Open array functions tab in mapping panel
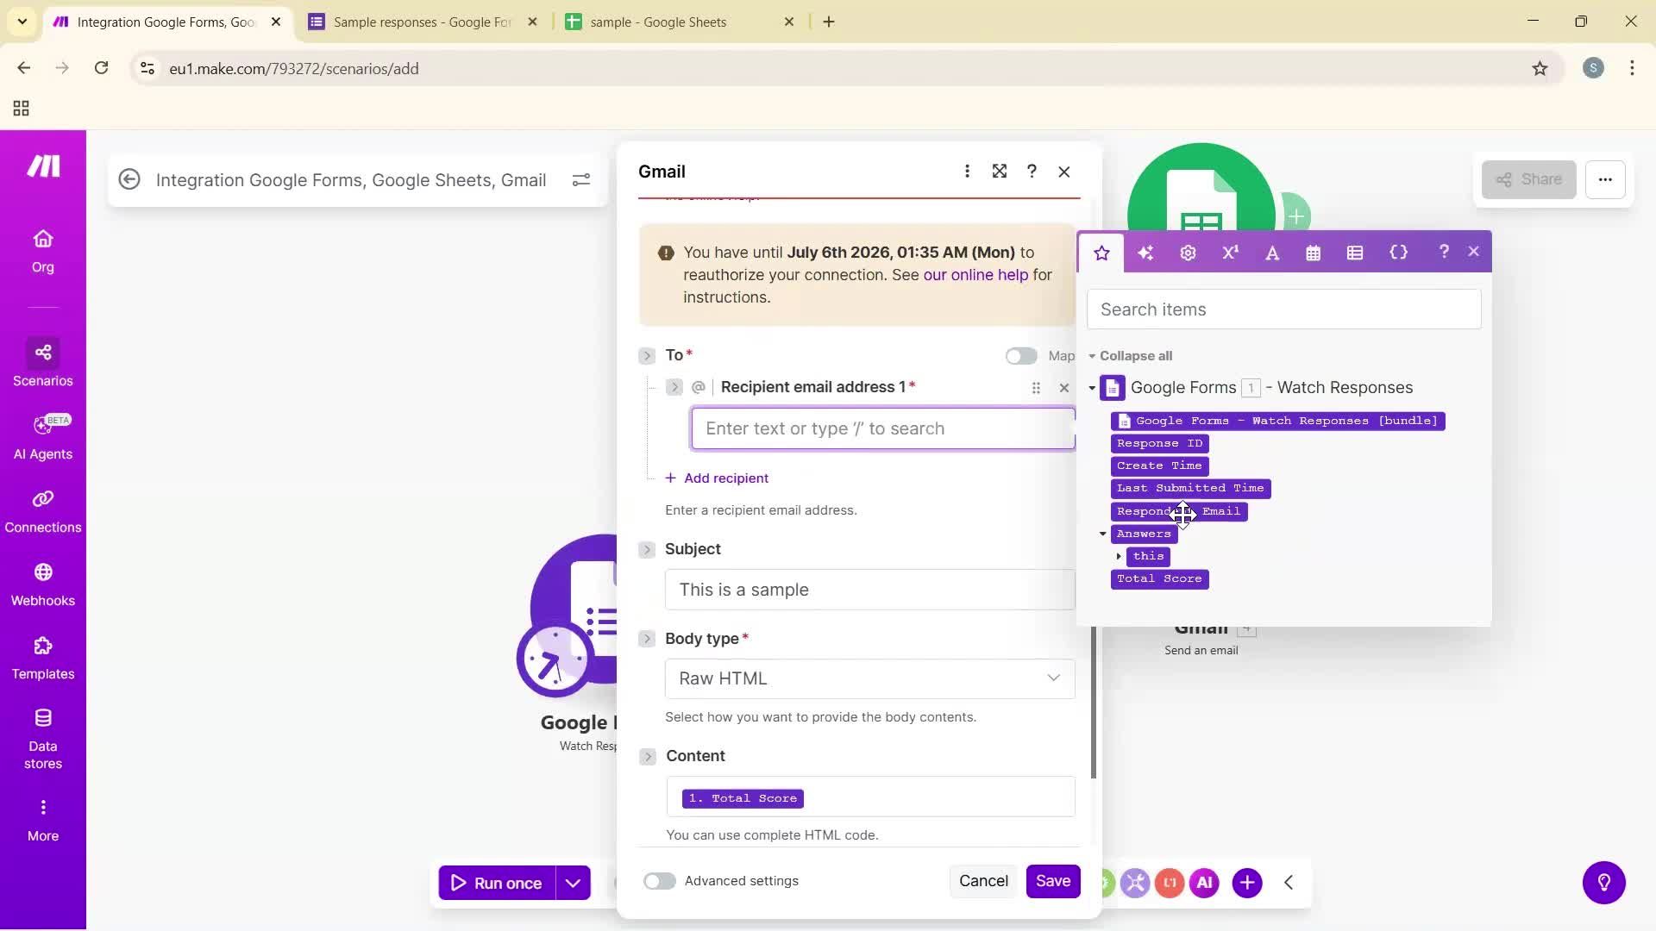The image size is (1656, 931). click(1354, 252)
